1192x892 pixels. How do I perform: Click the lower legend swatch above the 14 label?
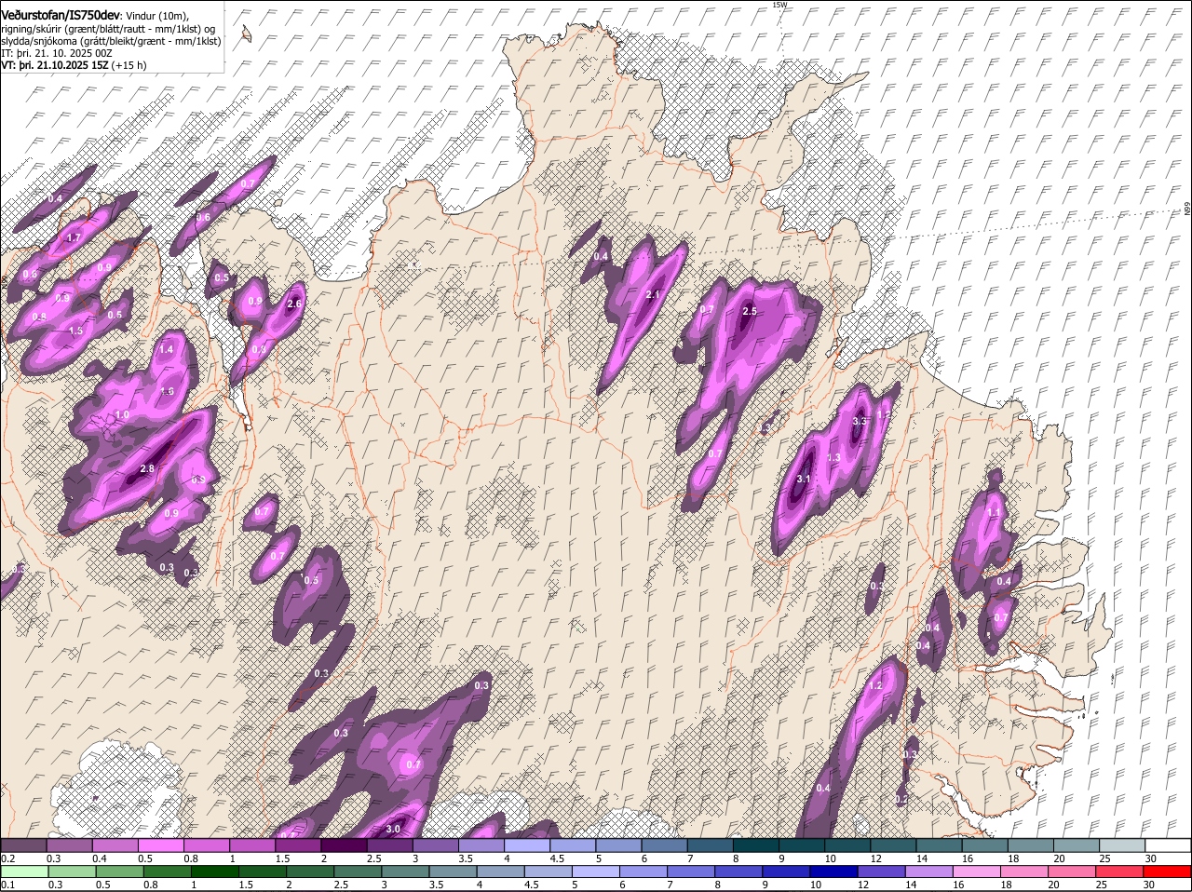tap(929, 872)
